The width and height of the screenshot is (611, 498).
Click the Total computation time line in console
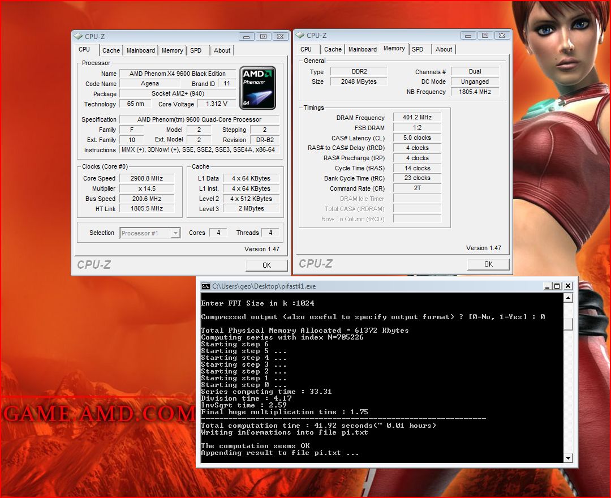(319, 426)
